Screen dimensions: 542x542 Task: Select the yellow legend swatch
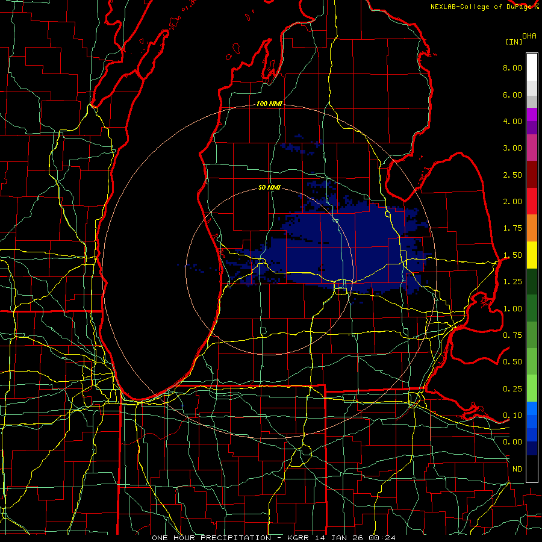point(532,255)
